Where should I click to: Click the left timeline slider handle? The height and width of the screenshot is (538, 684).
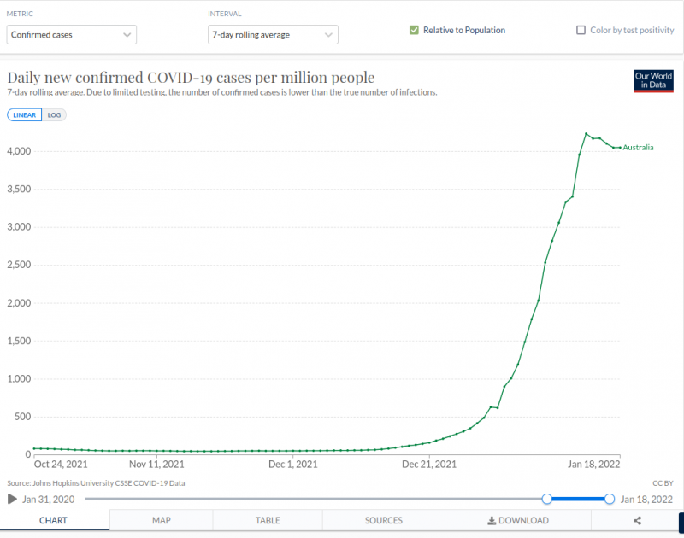tap(546, 499)
